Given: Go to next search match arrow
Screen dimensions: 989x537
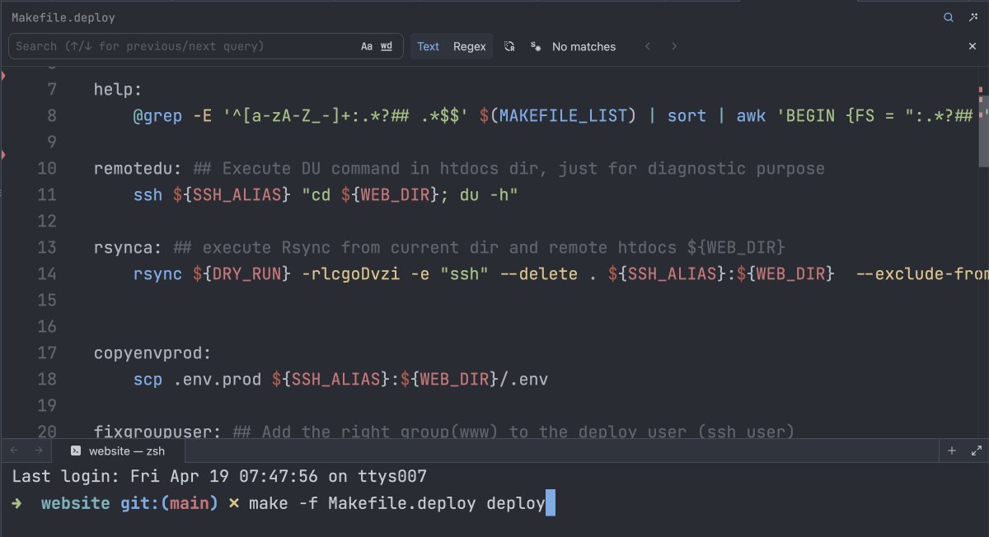Looking at the screenshot, I should click(x=674, y=46).
